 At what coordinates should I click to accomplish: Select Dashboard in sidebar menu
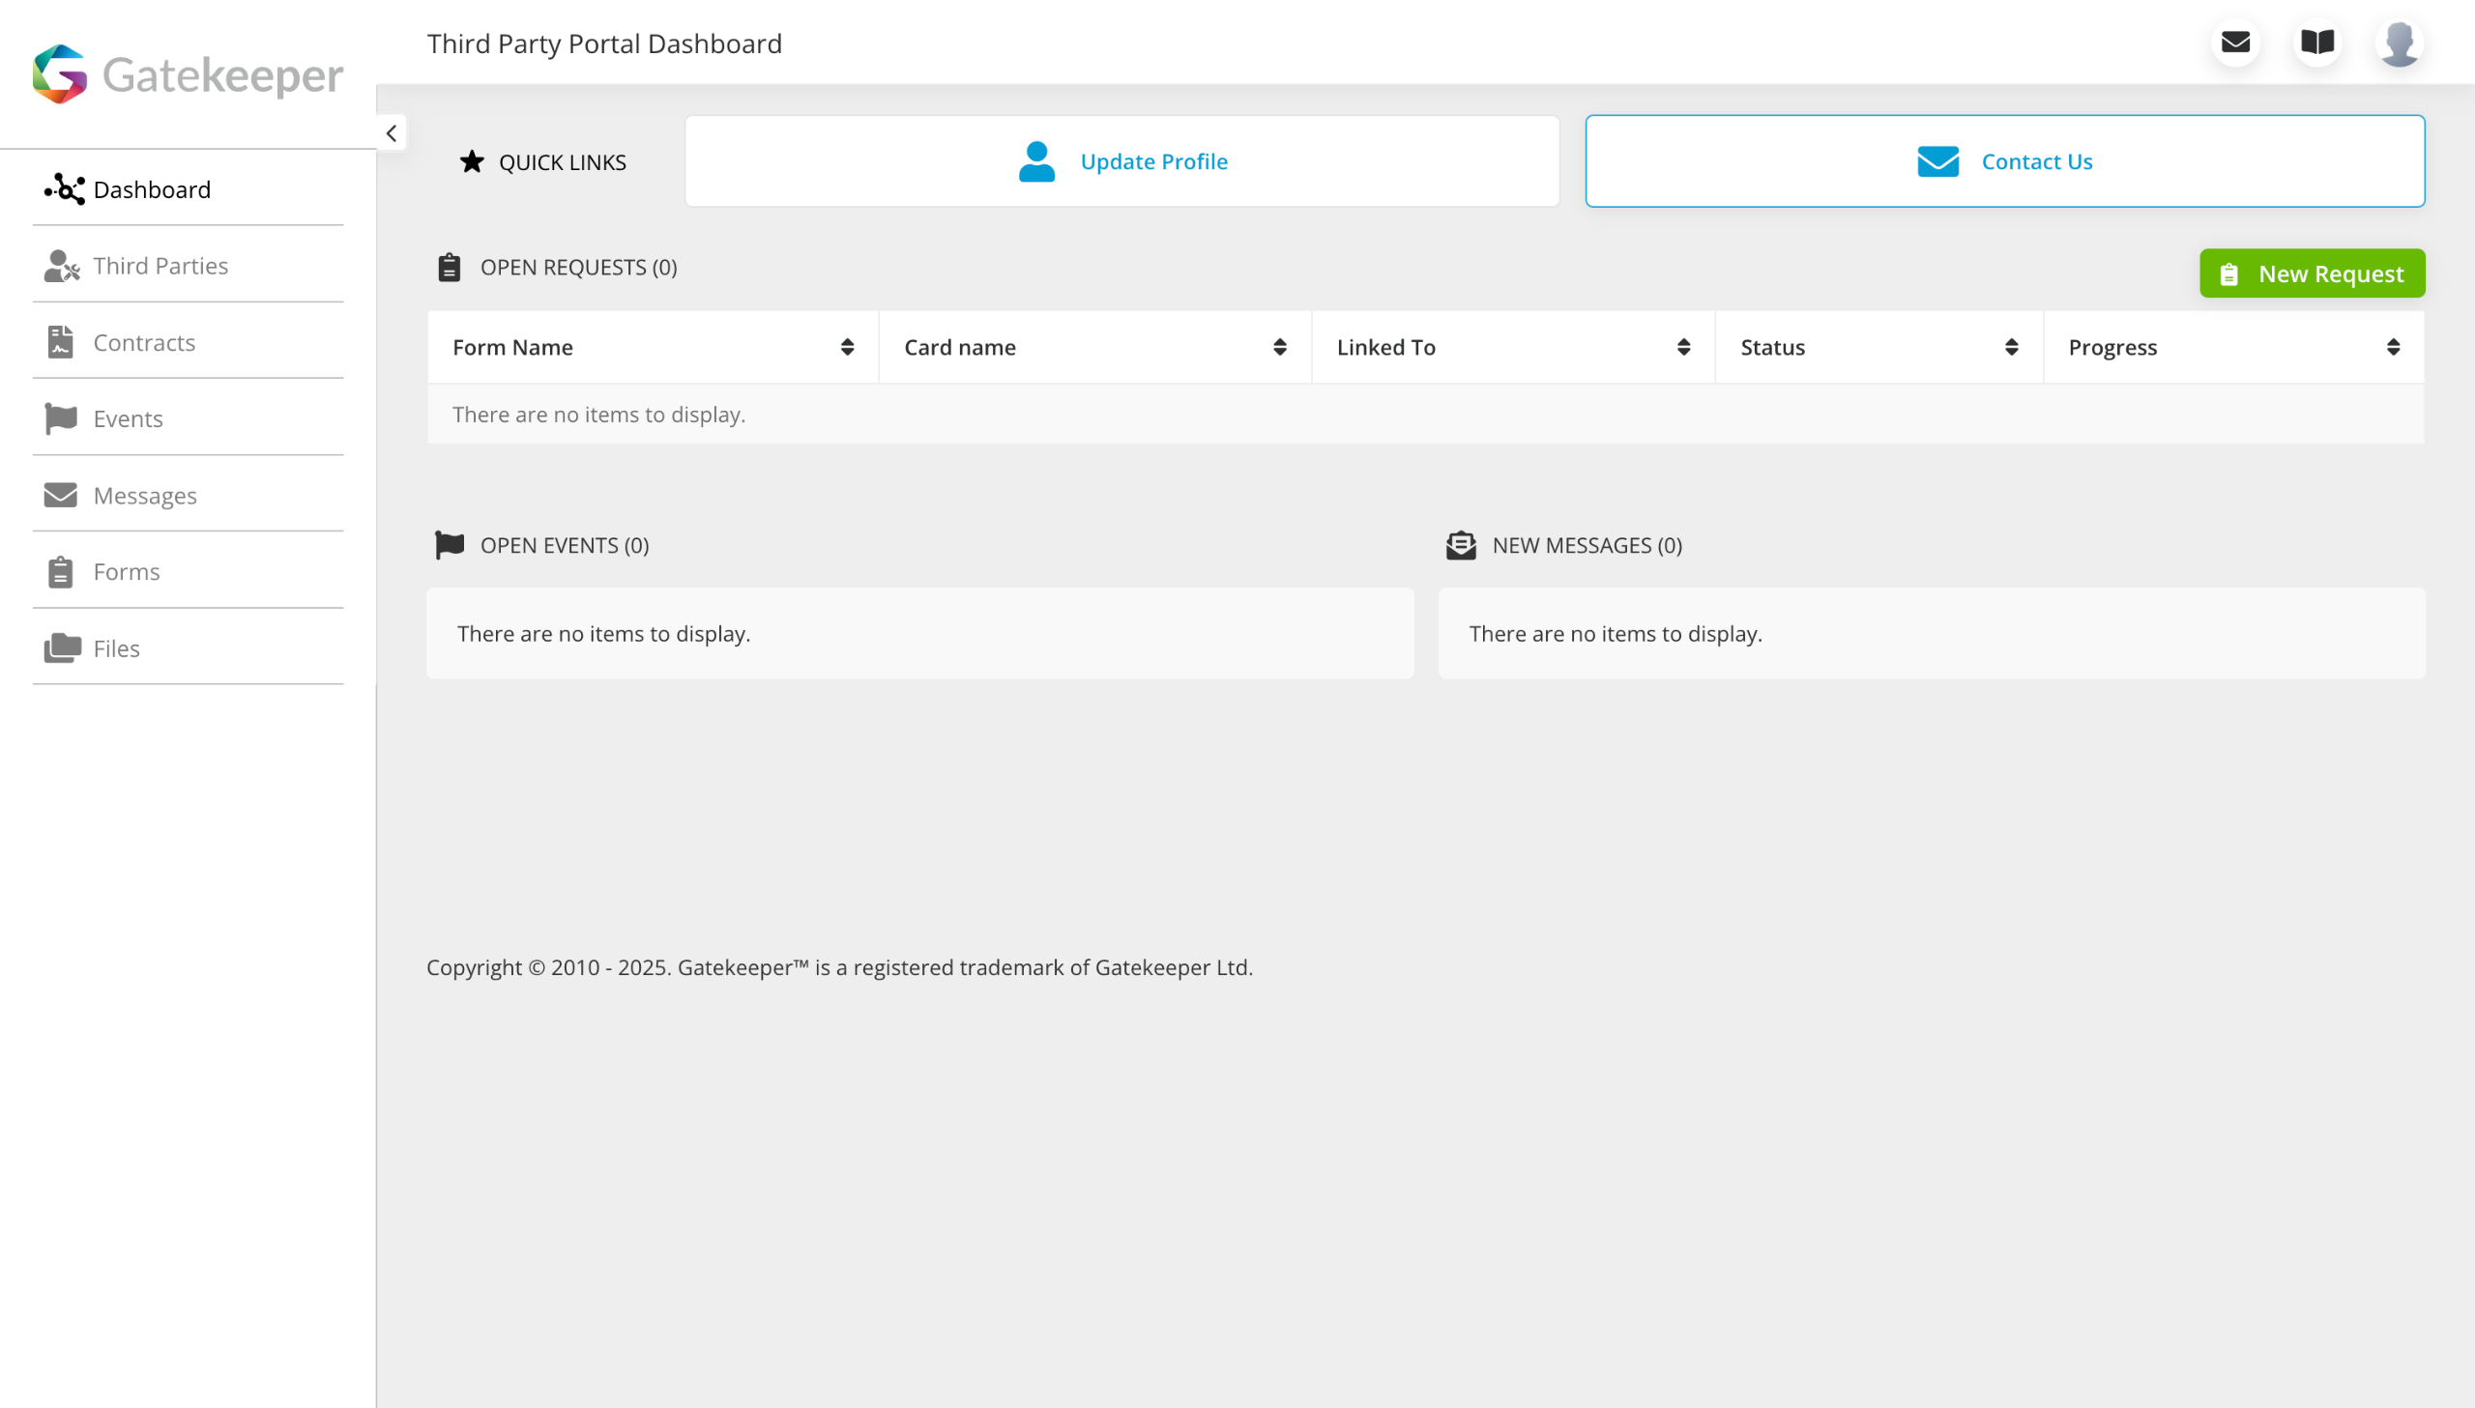[x=152, y=189]
